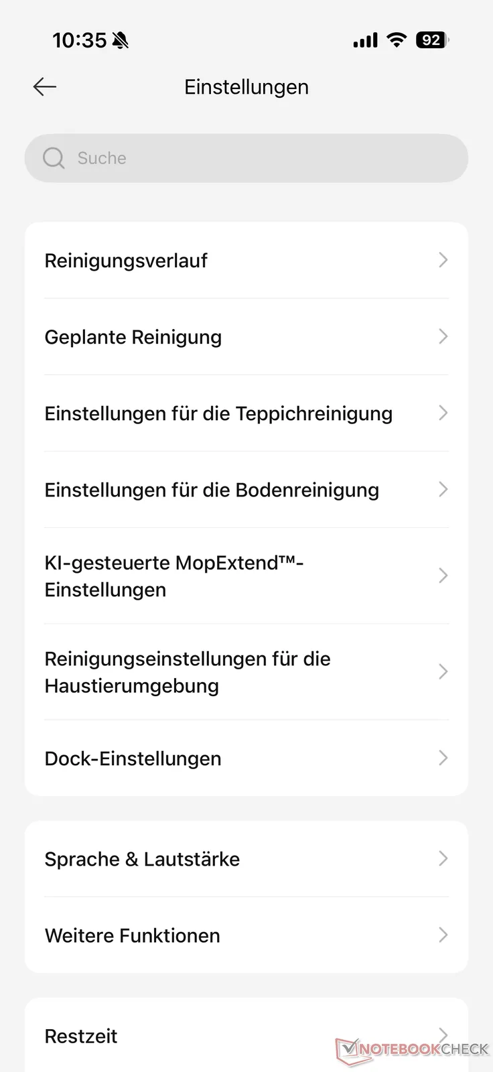Tap the Wi-Fi status icon
The height and width of the screenshot is (1072, 493).
[397, 40]
